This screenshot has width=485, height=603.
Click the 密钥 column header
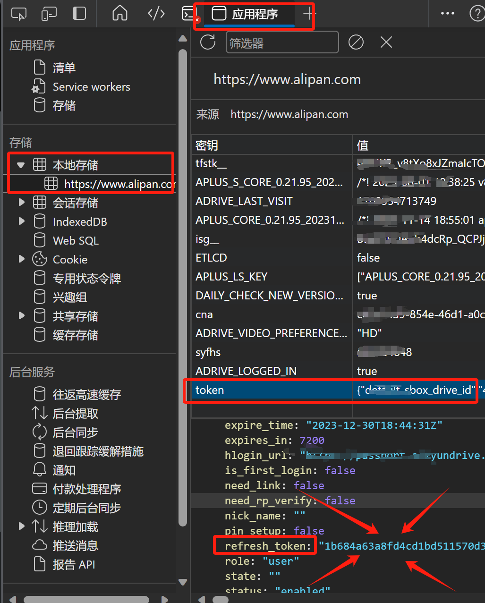pos(272,145)
